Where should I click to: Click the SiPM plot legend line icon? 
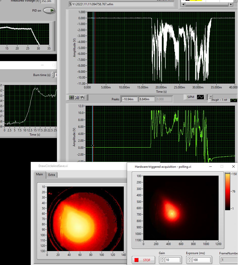pyautogui.click(x=200, y=97)
